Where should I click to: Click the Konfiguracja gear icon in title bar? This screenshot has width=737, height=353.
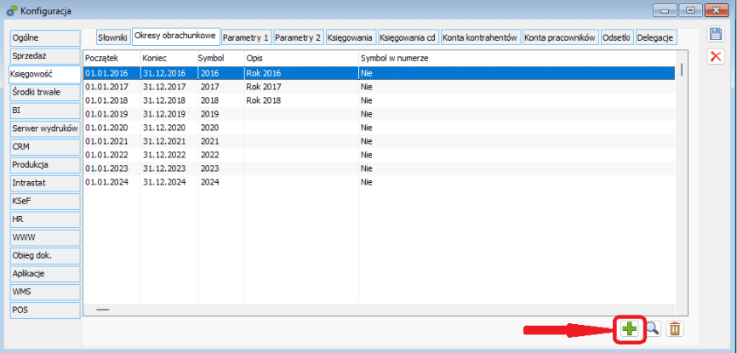pyautogui.click(x=11, y=11)
